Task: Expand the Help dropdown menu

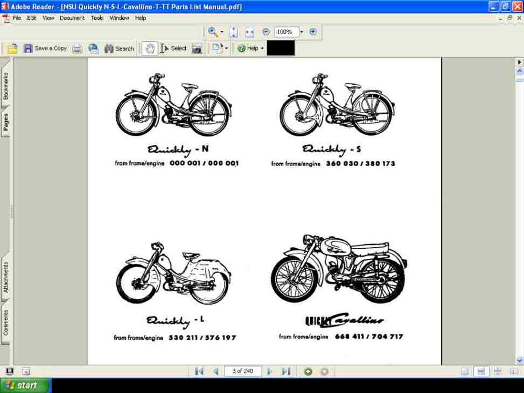Action: [249, 48]
